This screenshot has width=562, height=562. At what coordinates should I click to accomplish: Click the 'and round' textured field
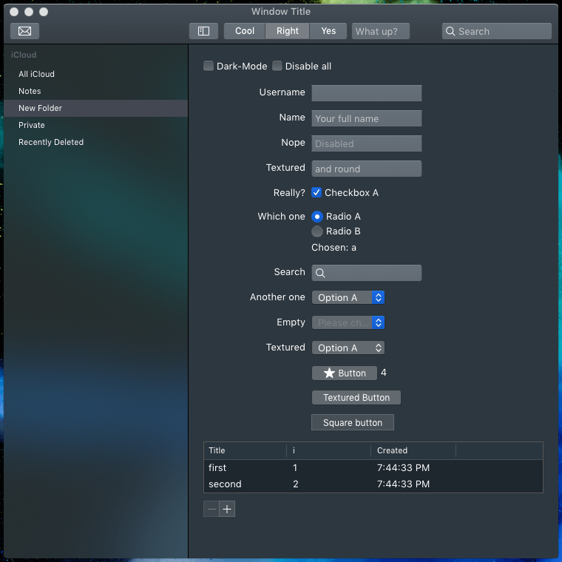[367, 169]
